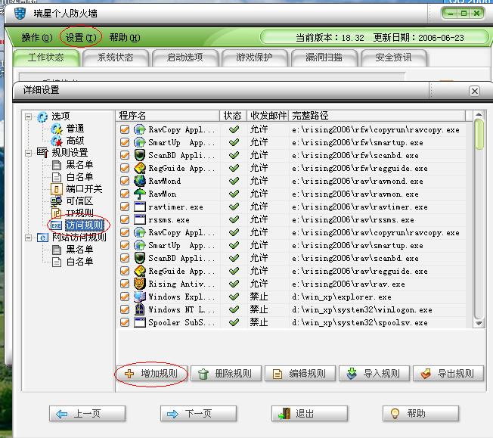Click the ravtimer.exe window icon
Image resolution: width=493 pixels, height=438 pixels.
coord(140,207)
